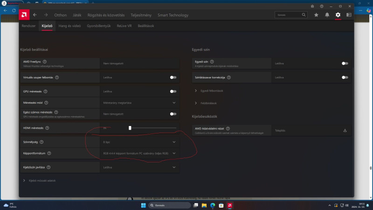Switch to Hang és videó tab
Screen dimensions: 373x210
(x=69, y=26)
